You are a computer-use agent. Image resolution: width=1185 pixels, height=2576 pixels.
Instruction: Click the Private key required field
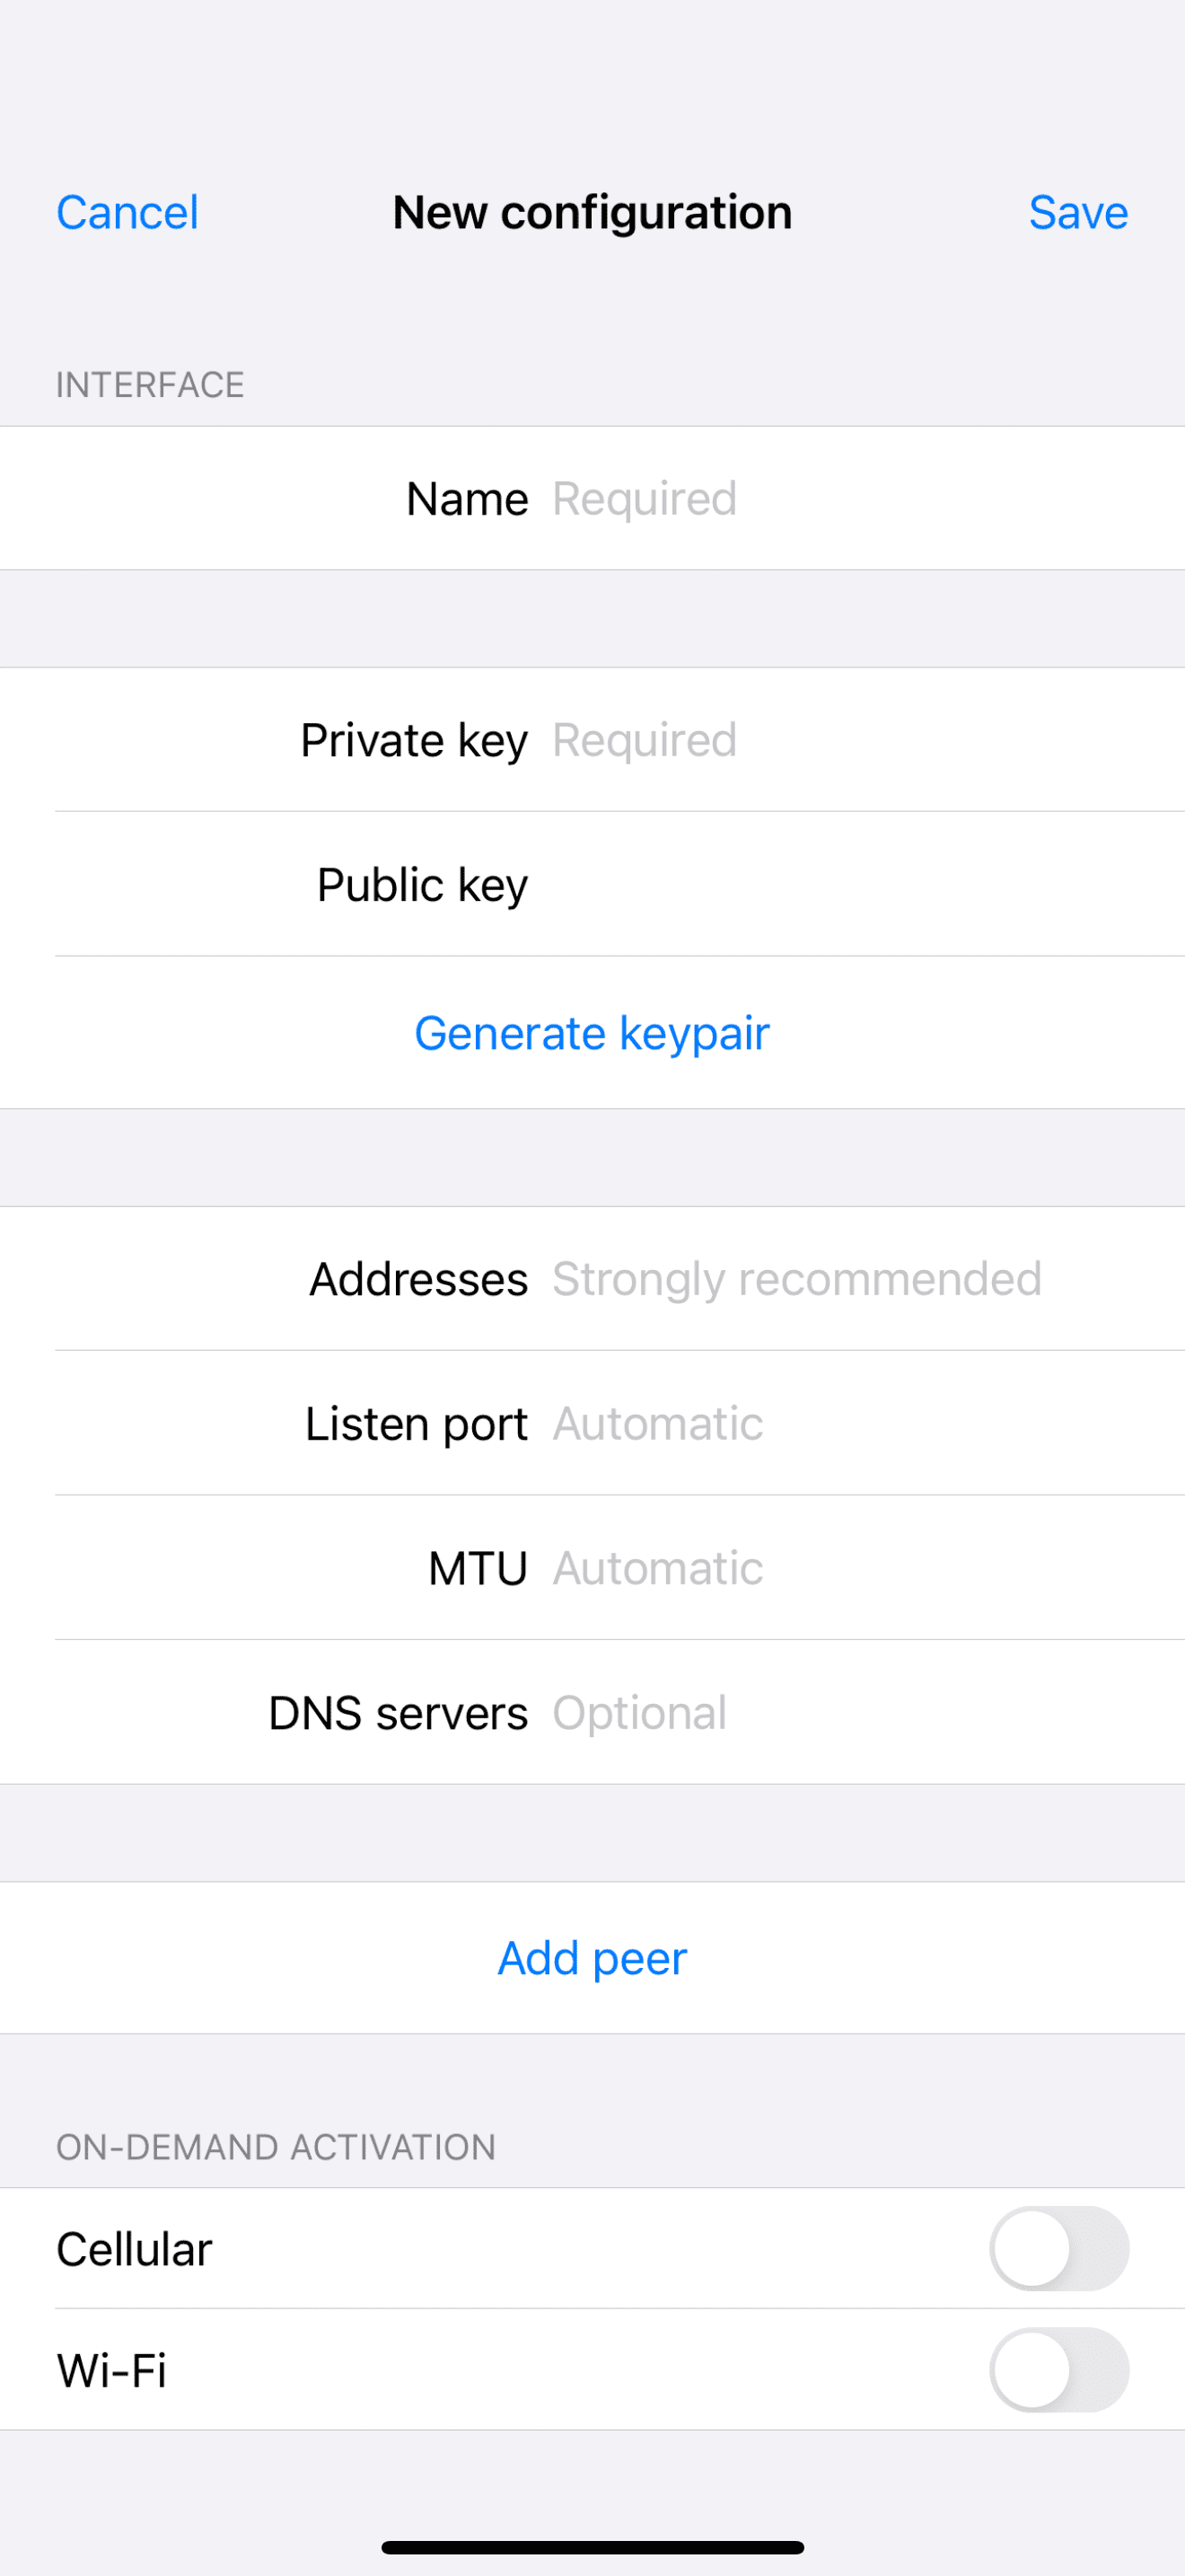799,741
